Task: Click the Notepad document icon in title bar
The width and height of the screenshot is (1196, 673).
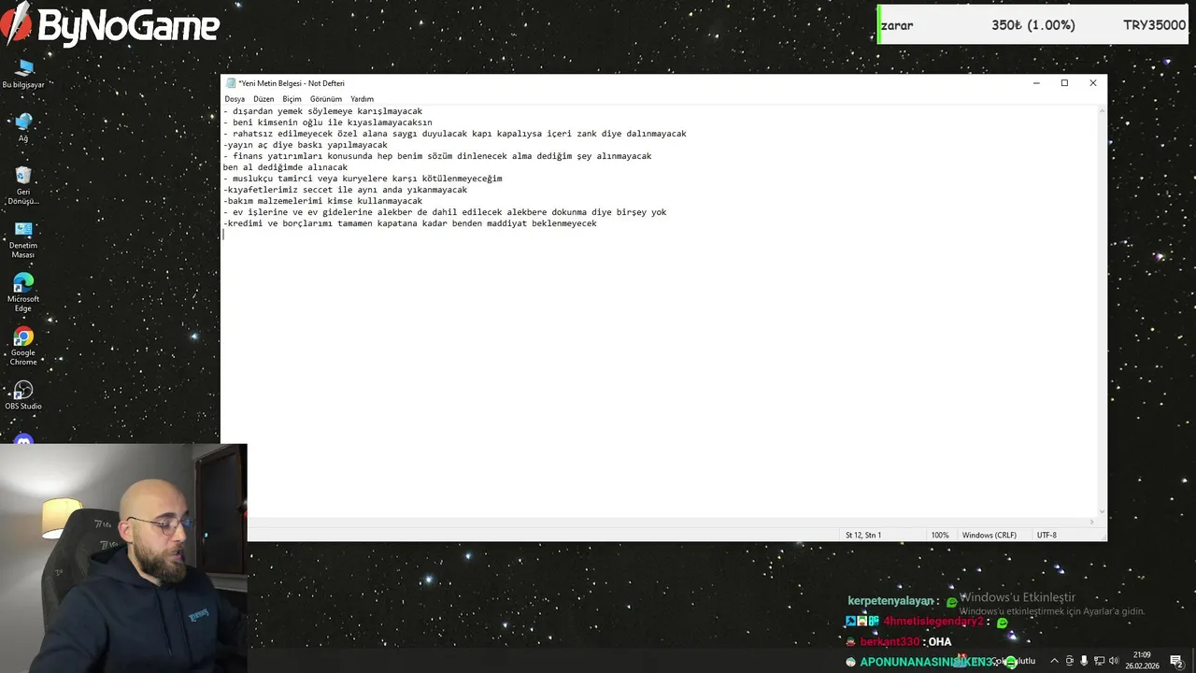Action: pos(231,83)
